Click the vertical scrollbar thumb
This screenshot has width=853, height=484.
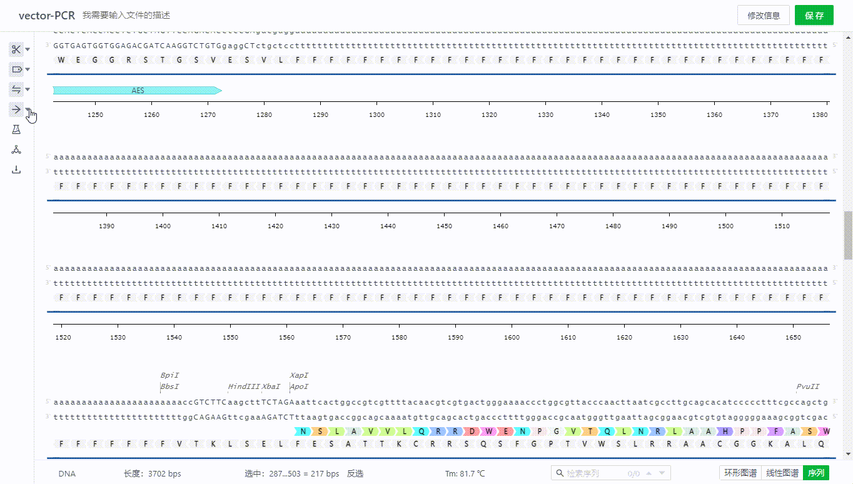(x=848, y=235)
